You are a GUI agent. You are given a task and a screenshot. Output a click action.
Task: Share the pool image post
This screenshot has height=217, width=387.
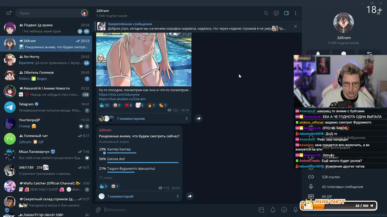199,118
